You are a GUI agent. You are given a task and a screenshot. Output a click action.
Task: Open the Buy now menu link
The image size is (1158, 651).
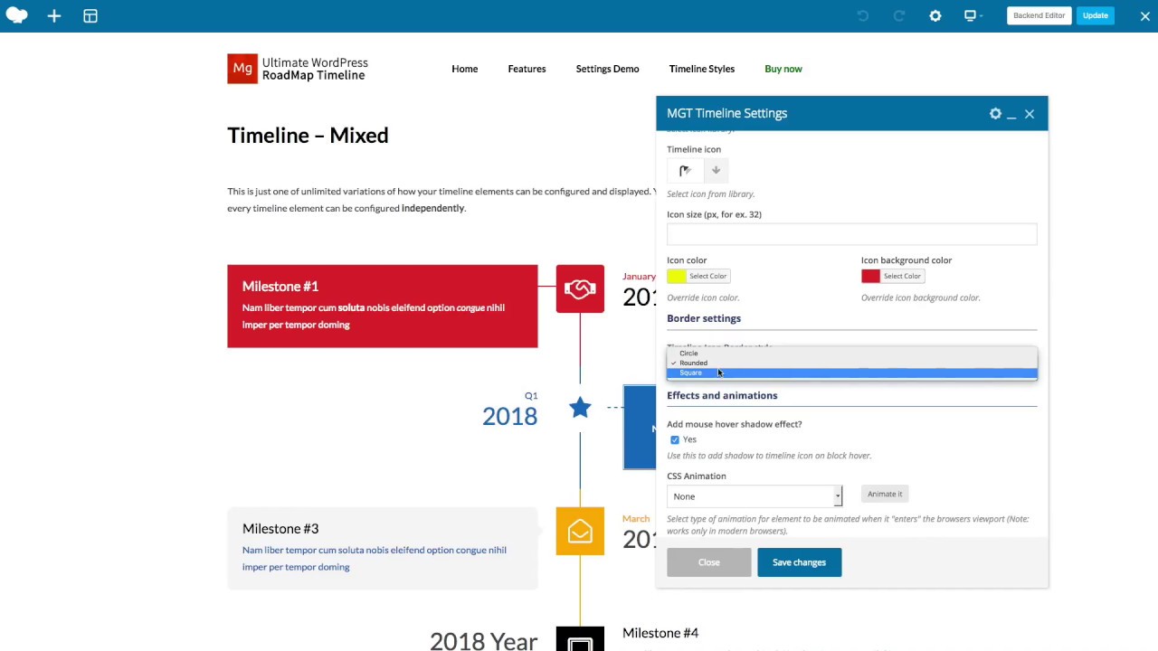tap(783, 69)
